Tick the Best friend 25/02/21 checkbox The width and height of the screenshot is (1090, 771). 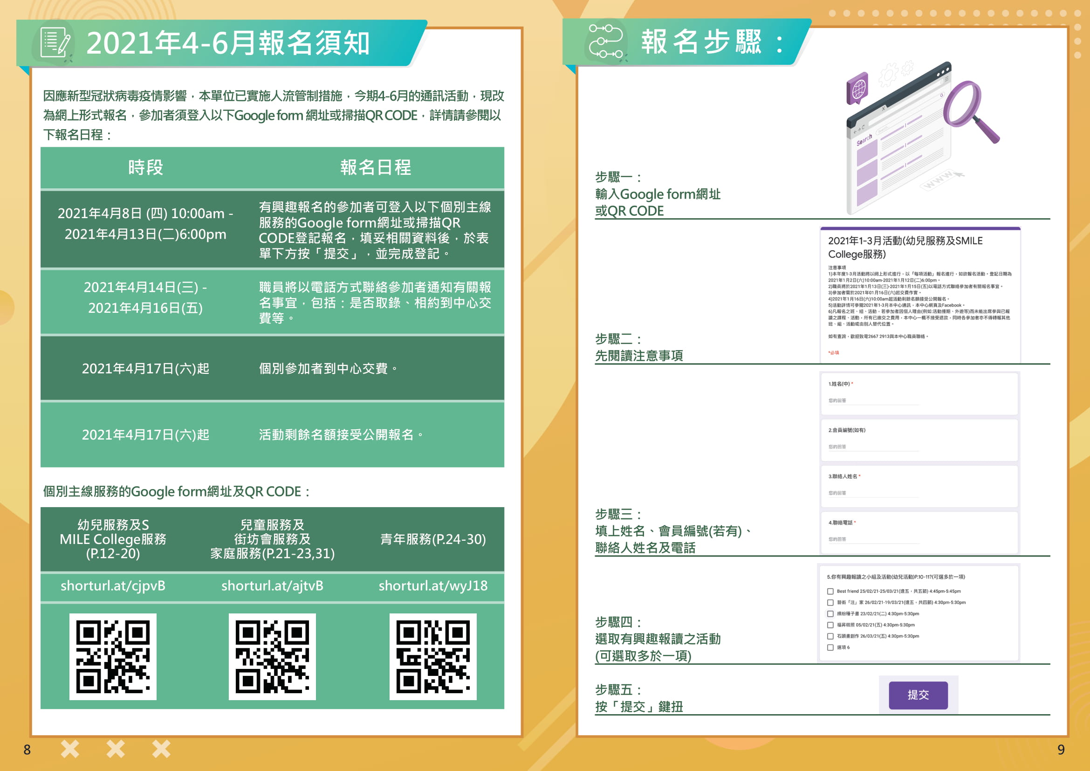tap(830, 592)
